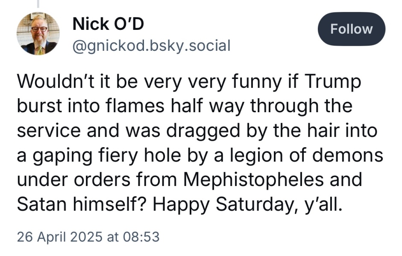Screen dimensions: 402x256
Task: Click the Follow button
Action: click(352, 29)
